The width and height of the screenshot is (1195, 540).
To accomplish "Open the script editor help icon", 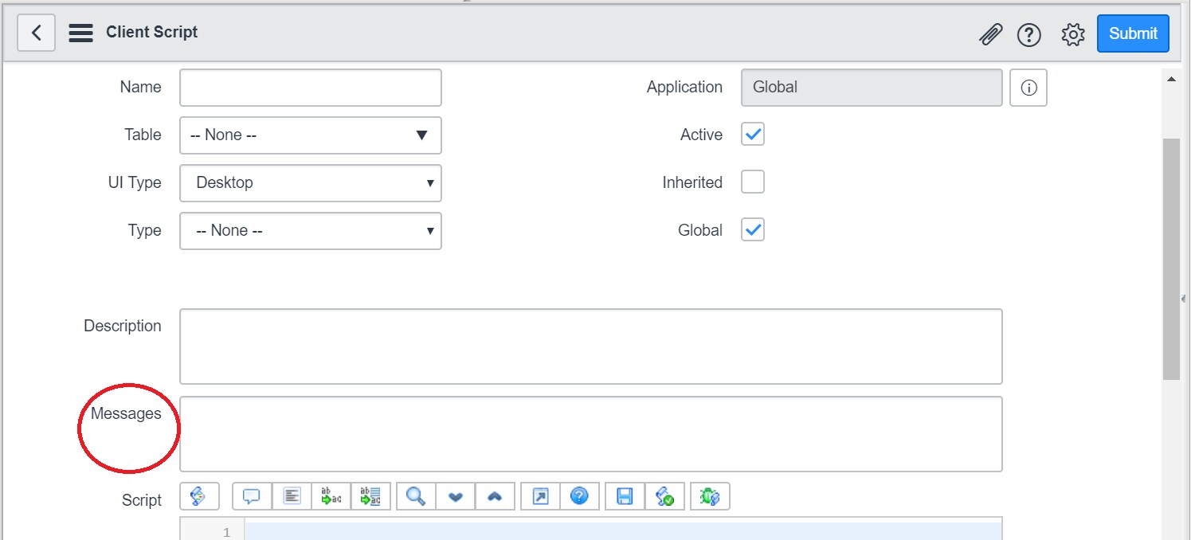I will [579, 495].
